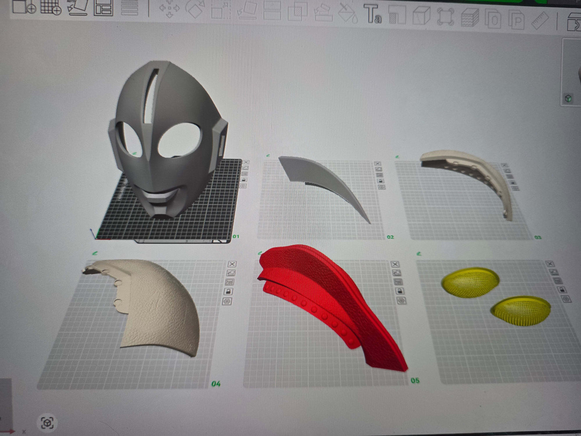Arrange objects on the yellow eyes plate
This screenshot has height=436, width=581.
pos(558,281)
